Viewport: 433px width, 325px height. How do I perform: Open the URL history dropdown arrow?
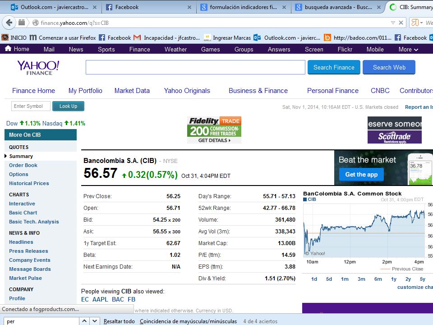(x=393, y=23)
